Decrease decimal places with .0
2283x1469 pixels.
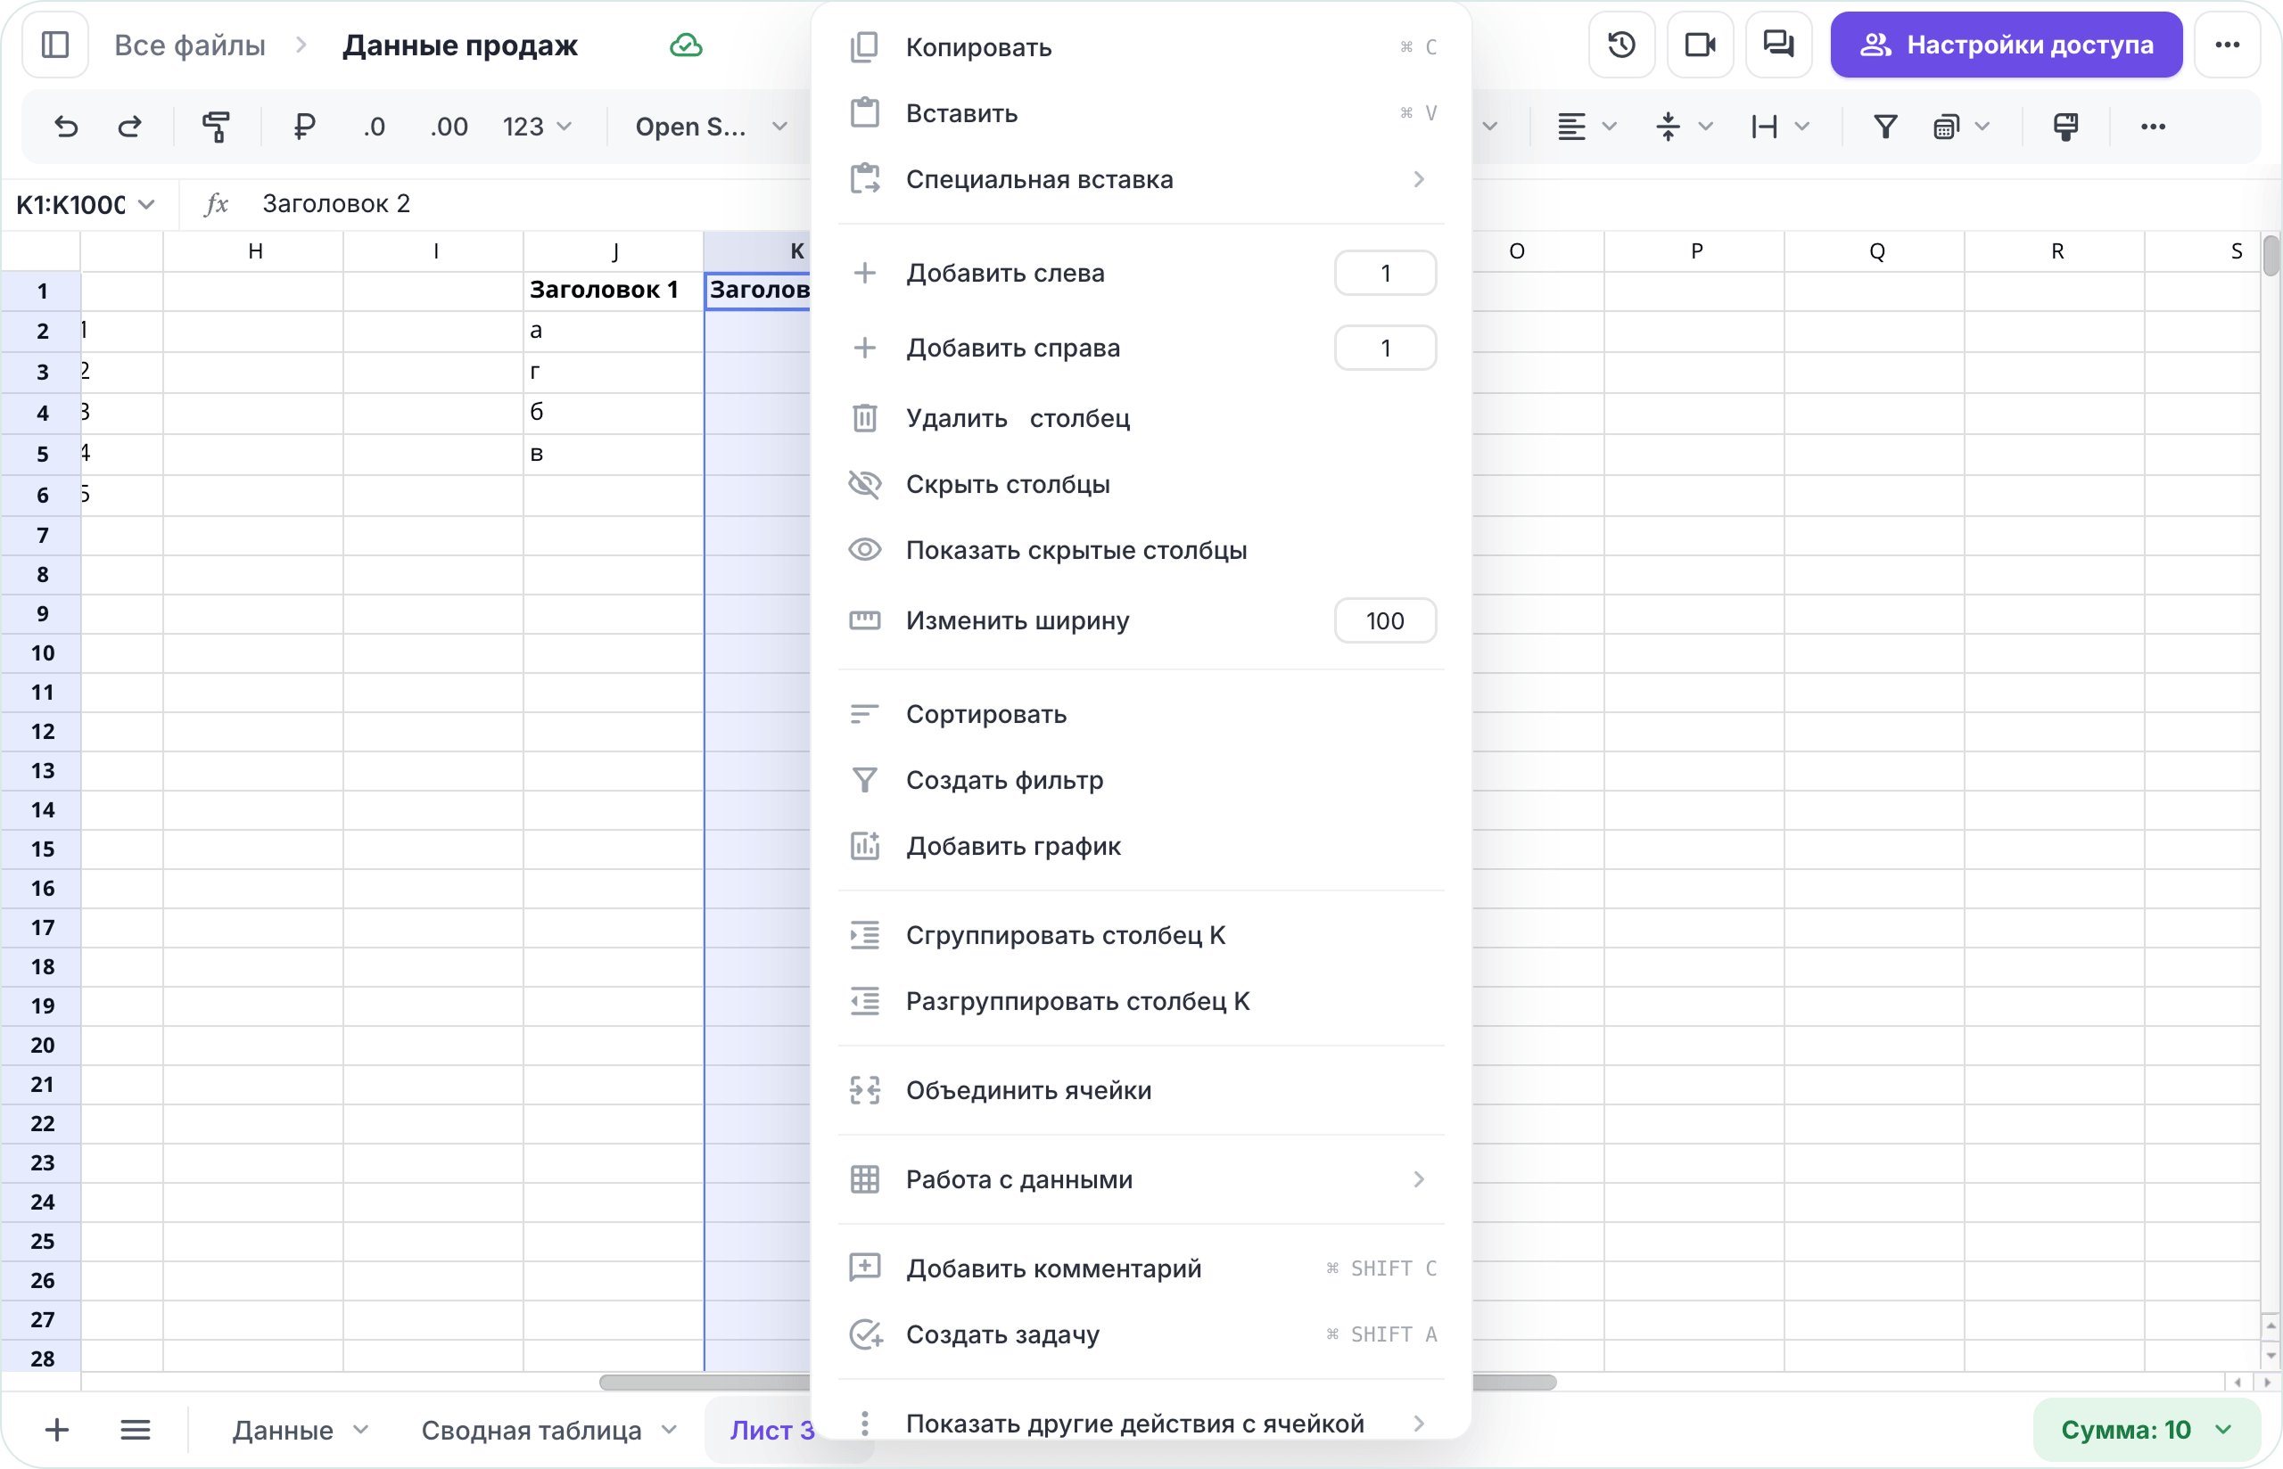[x=374, y=127]
